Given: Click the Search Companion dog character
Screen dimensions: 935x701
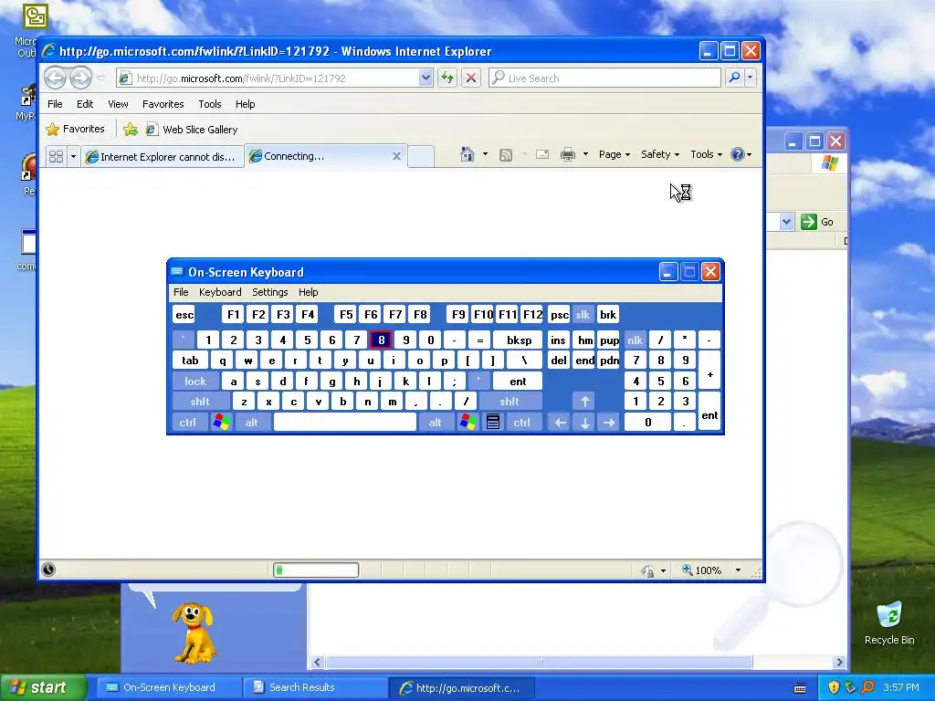Looking at the screenshot, I should click(x=194, y=633).
